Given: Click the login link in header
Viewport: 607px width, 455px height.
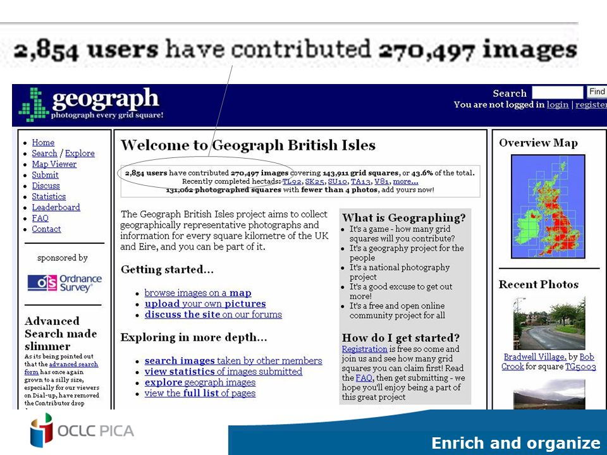Looking at the screenshot, I should coord(558,104).
